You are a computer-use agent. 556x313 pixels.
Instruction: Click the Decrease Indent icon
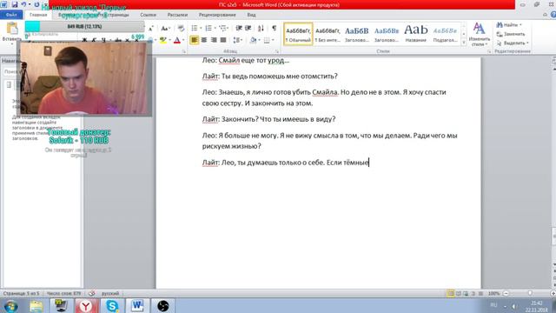click(x=239, y=28)
